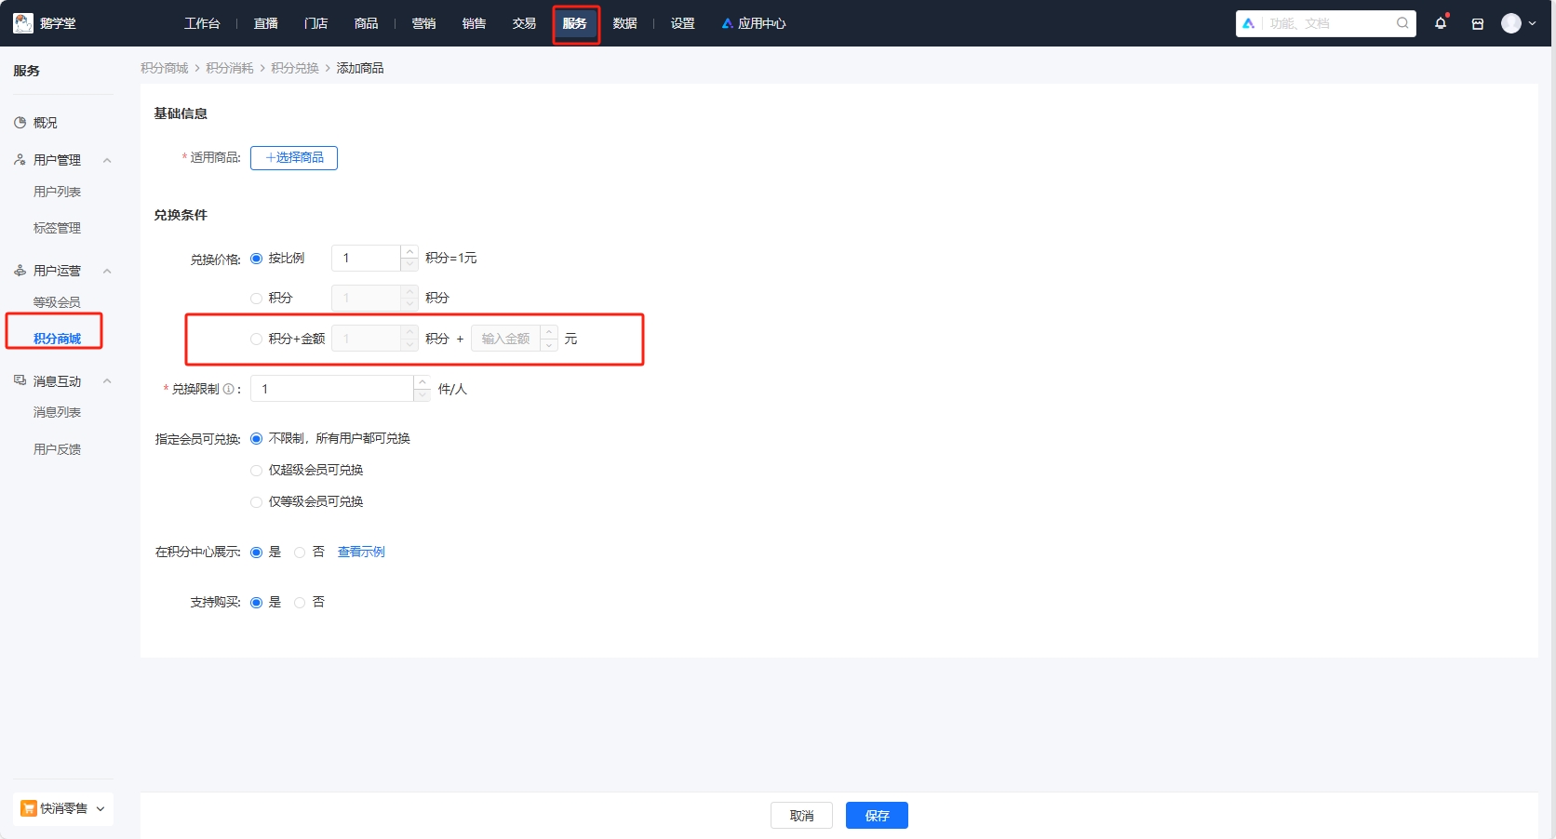Open the 营销 top menu
Viewport: 1556px width, 839px height.
pos(423,23)
